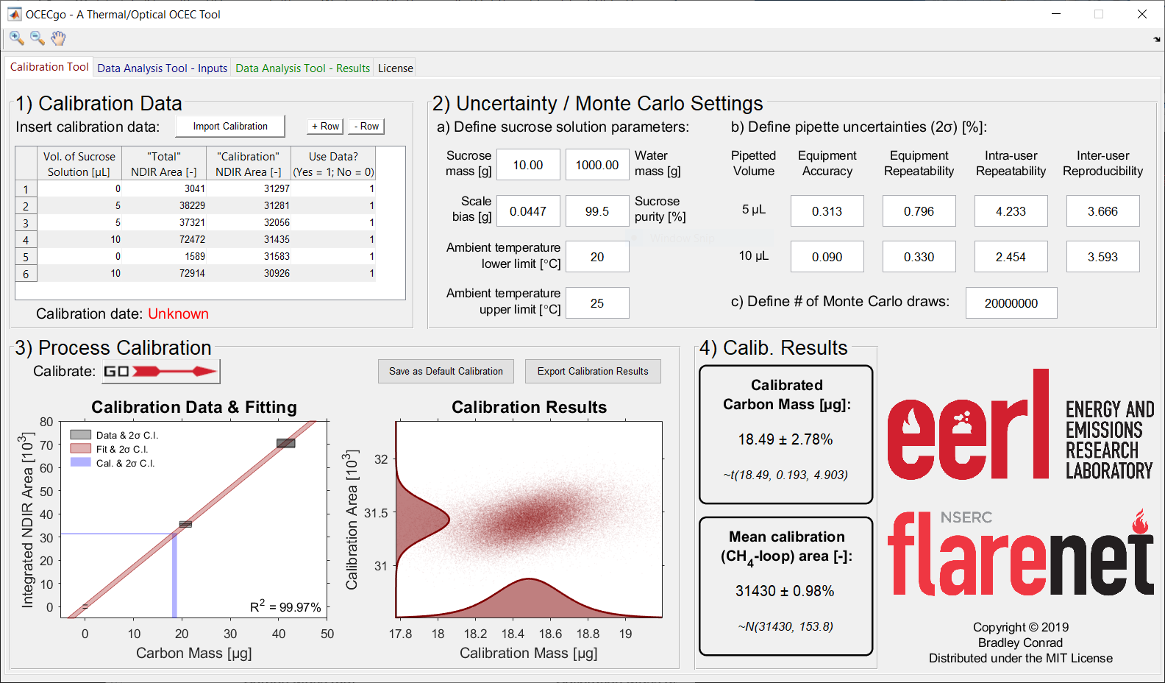The image size is (1165, 683).
Task: Click Calibration NDIR Area cell 31297
Action: [249, 189]
